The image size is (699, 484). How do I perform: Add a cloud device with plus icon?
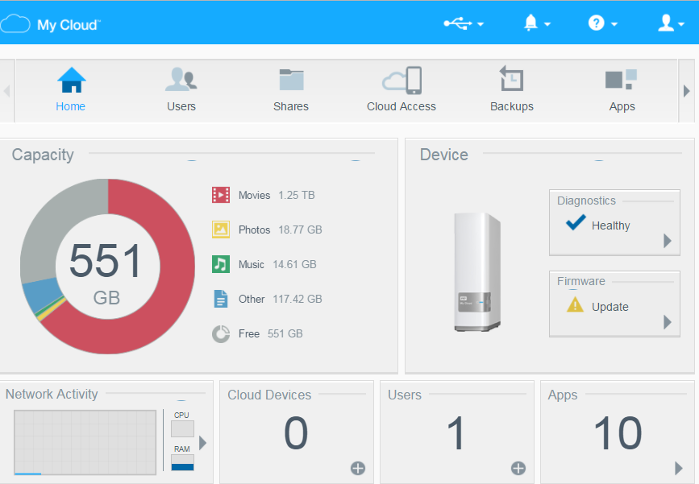358,468
